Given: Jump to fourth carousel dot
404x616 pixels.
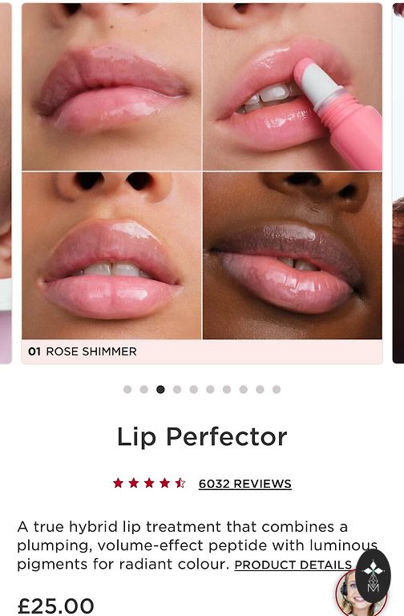Looking at the screenshot, I should click(x=177, y=389).
